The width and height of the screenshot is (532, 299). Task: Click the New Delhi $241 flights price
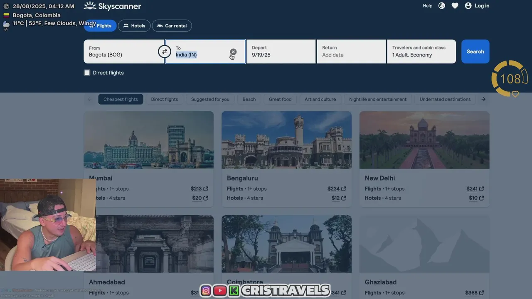coord(472,189)
